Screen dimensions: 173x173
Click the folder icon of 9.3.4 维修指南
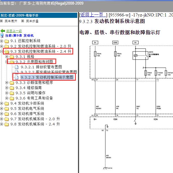[x=12, y=88]
